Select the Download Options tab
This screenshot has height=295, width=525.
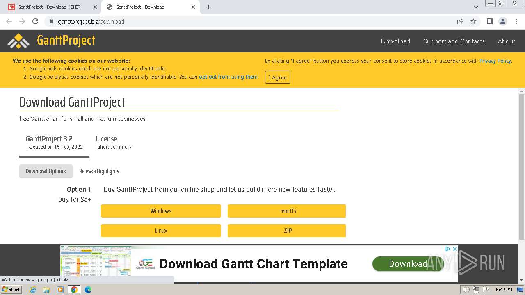point(46,171)
